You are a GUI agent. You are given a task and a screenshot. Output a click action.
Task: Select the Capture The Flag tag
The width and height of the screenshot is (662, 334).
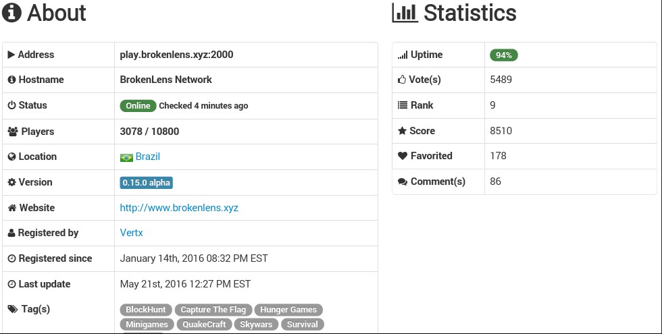(x=213, y=310)
